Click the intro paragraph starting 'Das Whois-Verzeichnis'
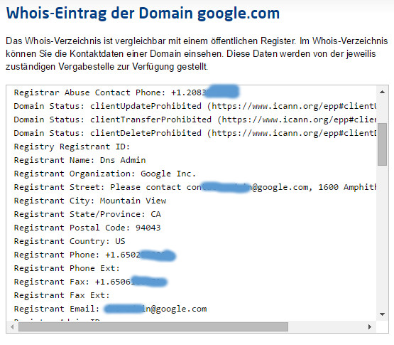394x345 pixels. pyautogui.click(x=197, y=53)
